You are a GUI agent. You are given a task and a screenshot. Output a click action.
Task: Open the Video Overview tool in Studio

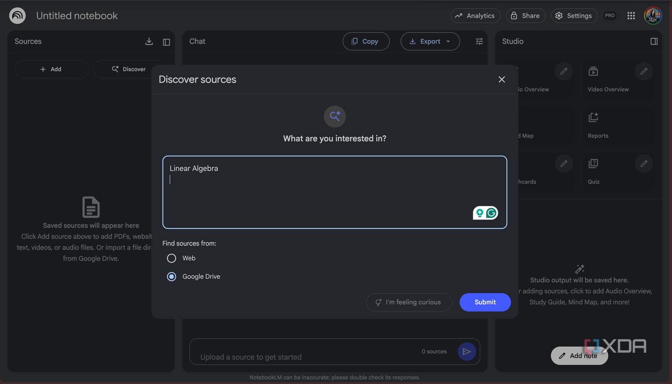pyautogui.click(x=608, y=80)
